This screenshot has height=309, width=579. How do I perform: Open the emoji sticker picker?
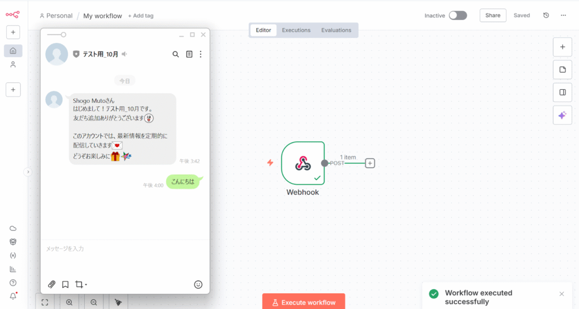coord(198,284)
